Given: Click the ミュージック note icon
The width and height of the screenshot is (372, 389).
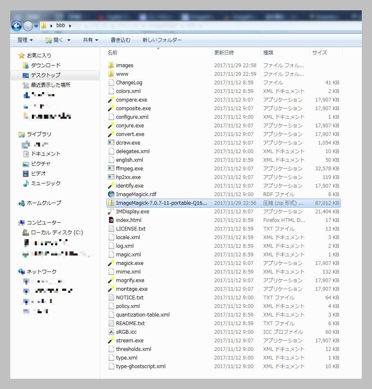Looking at the screenshot, I should pos(26,183).
